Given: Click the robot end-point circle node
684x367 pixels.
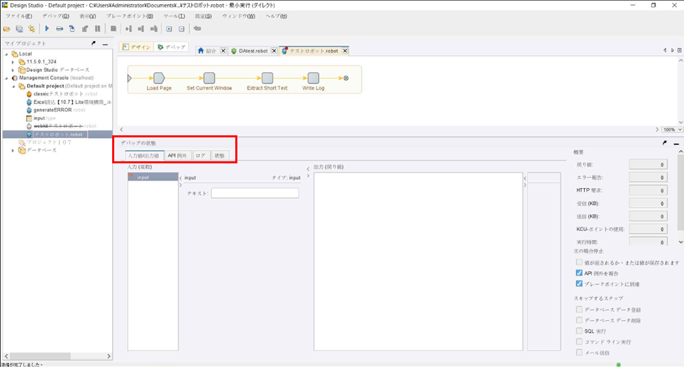Looking at the screenshot, I should [346, 78].
